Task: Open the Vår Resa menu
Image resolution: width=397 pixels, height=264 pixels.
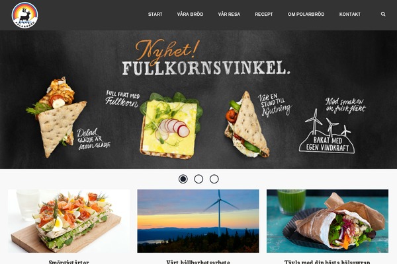Action: [229, 15]
